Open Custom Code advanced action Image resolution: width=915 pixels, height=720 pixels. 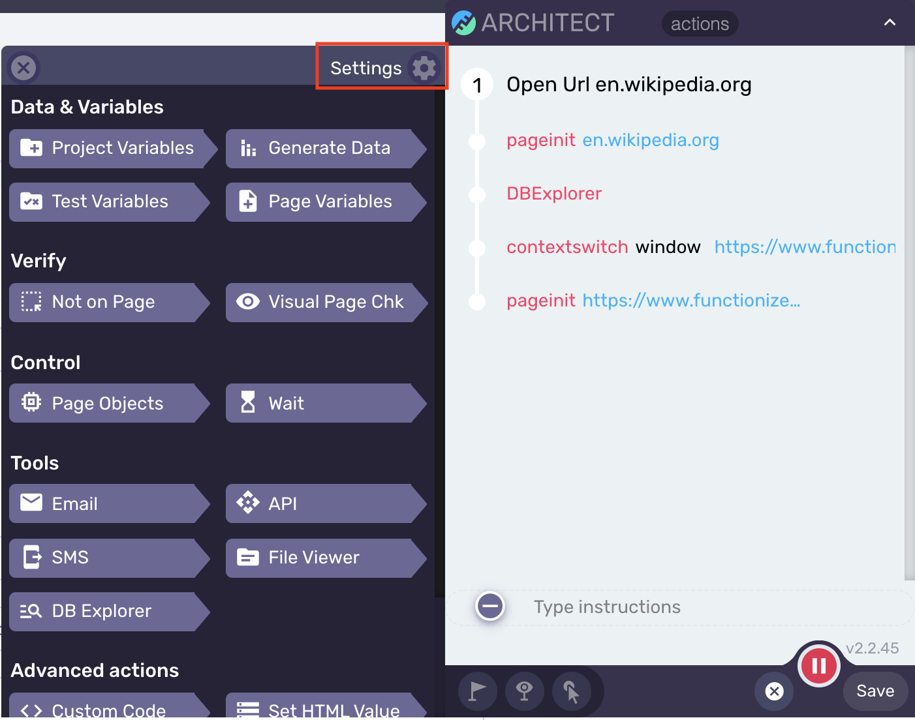click(x=109, y=707)
